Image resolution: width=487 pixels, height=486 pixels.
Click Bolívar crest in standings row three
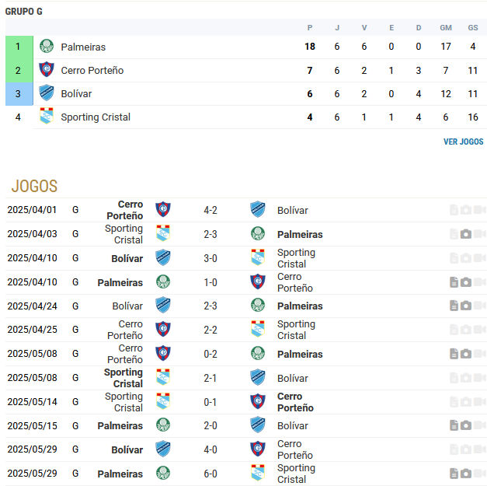[x=47, y=93]
